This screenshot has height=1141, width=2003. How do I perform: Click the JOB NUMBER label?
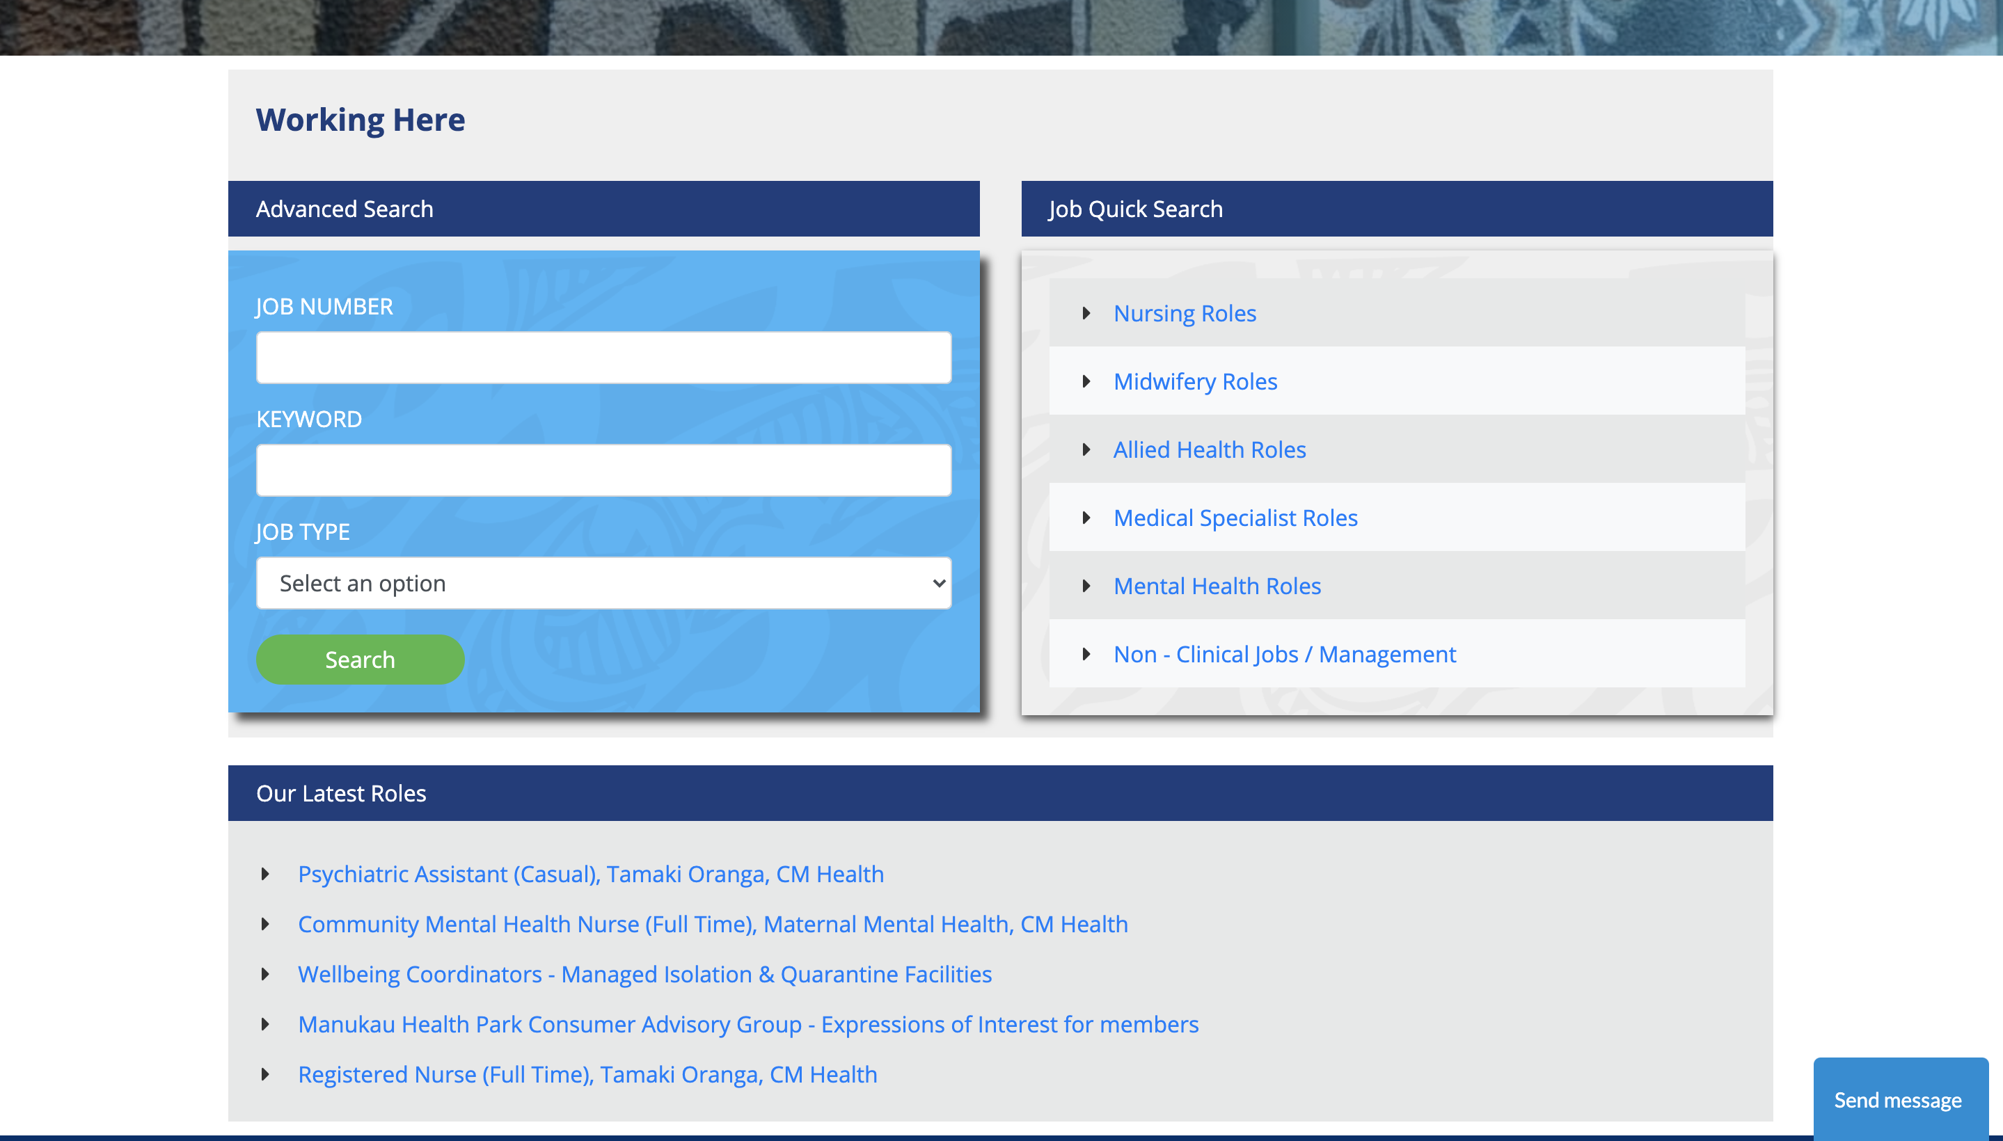pos(324,306)
